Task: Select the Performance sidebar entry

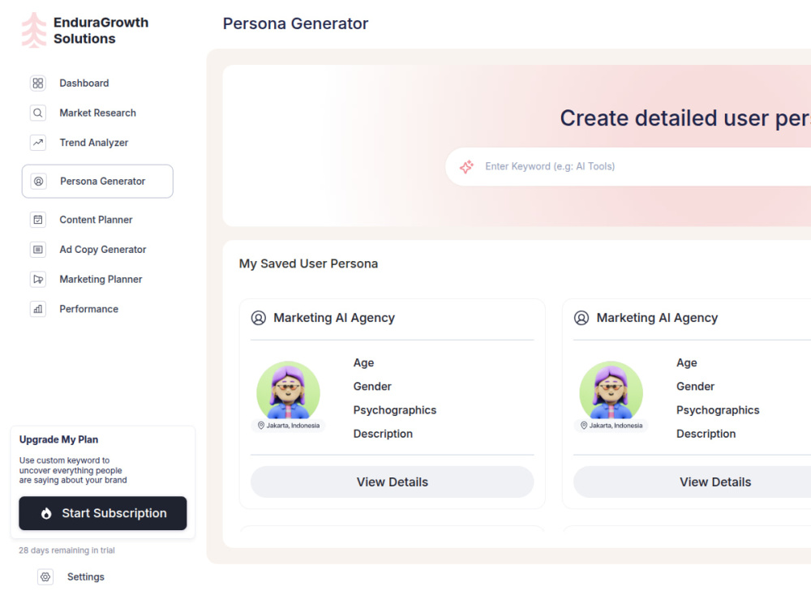Action: tap(89, 309)
